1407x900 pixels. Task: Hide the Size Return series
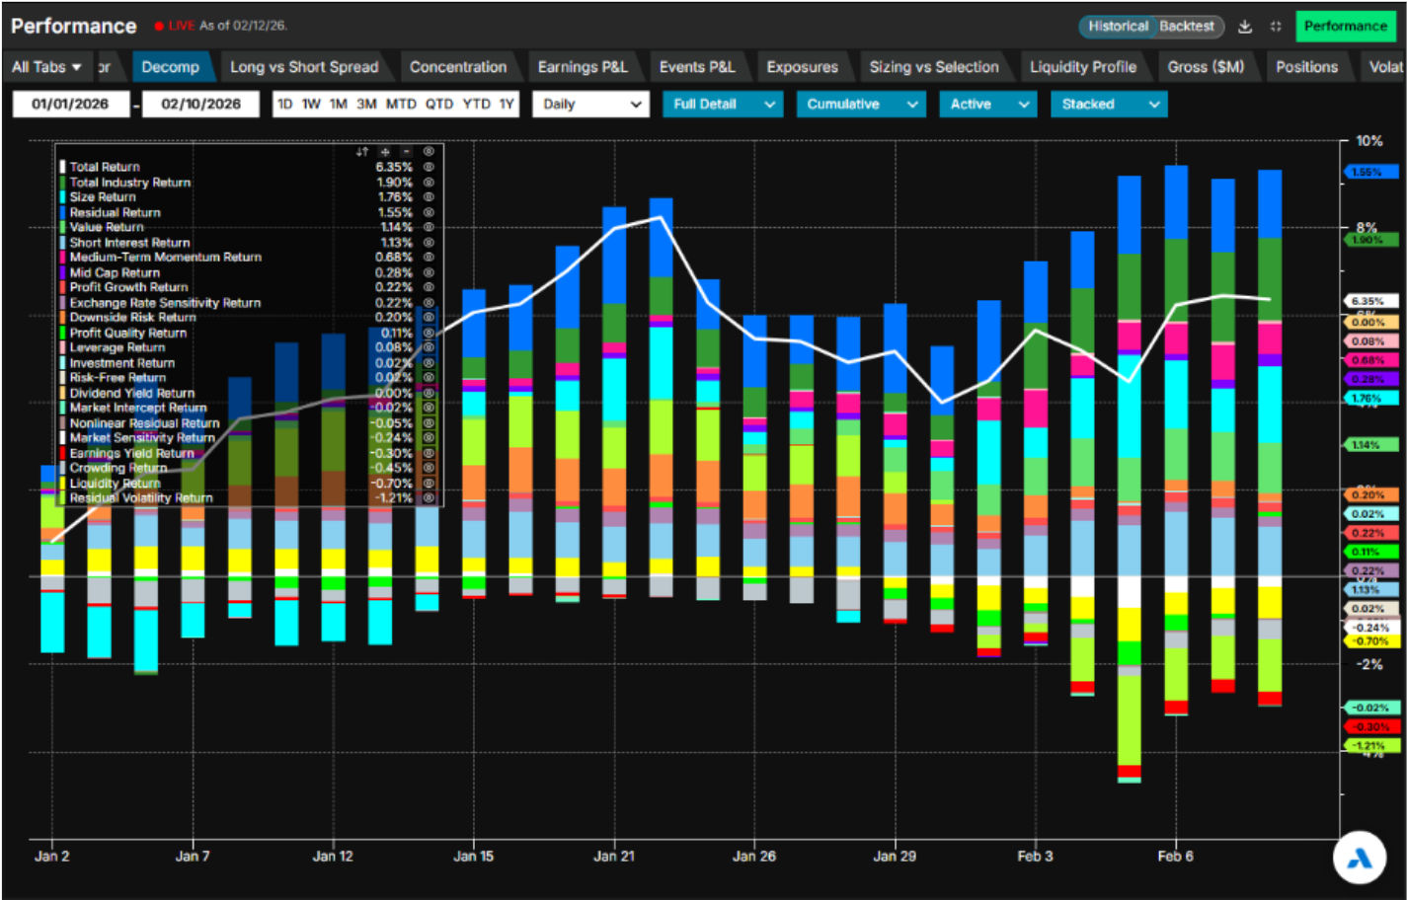(x=429, y=197)
